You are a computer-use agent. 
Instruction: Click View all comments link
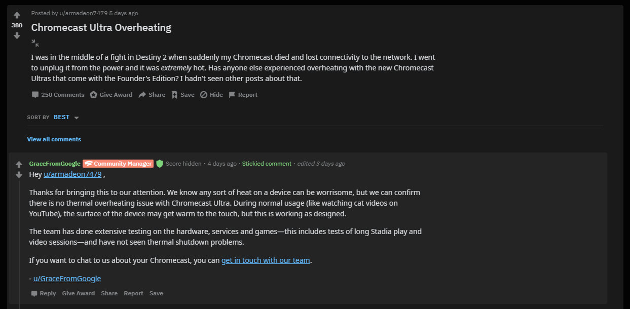tap(54, 139)
